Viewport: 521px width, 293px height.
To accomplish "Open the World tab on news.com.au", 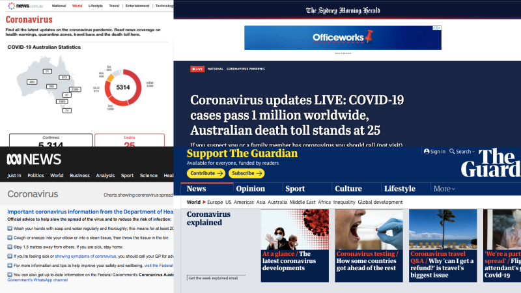I will (77, 5).
